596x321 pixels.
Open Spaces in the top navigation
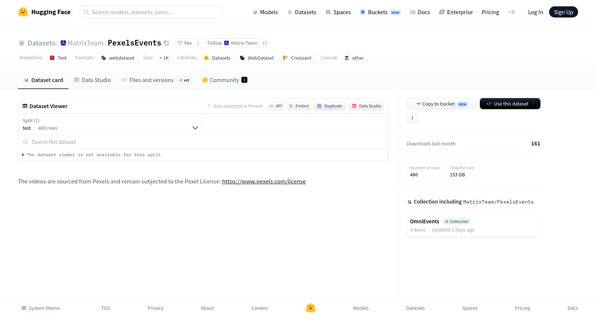click(x=338, y=12)
